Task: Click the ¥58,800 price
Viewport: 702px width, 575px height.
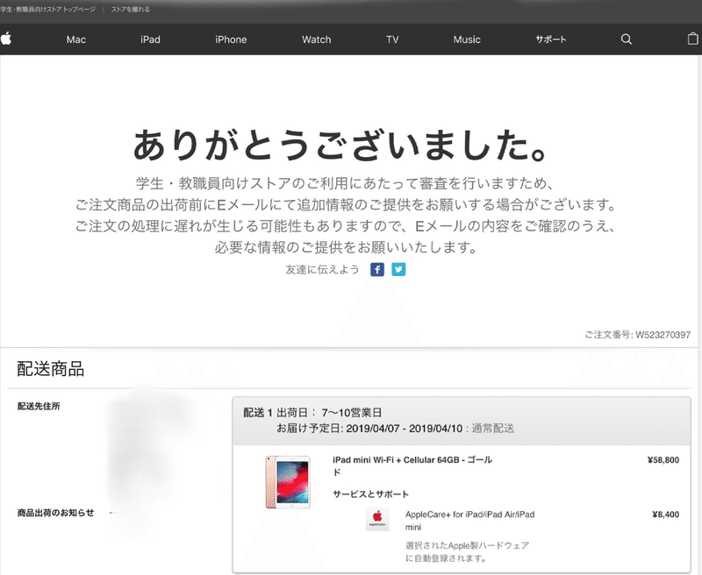Action: click(663, 460)
